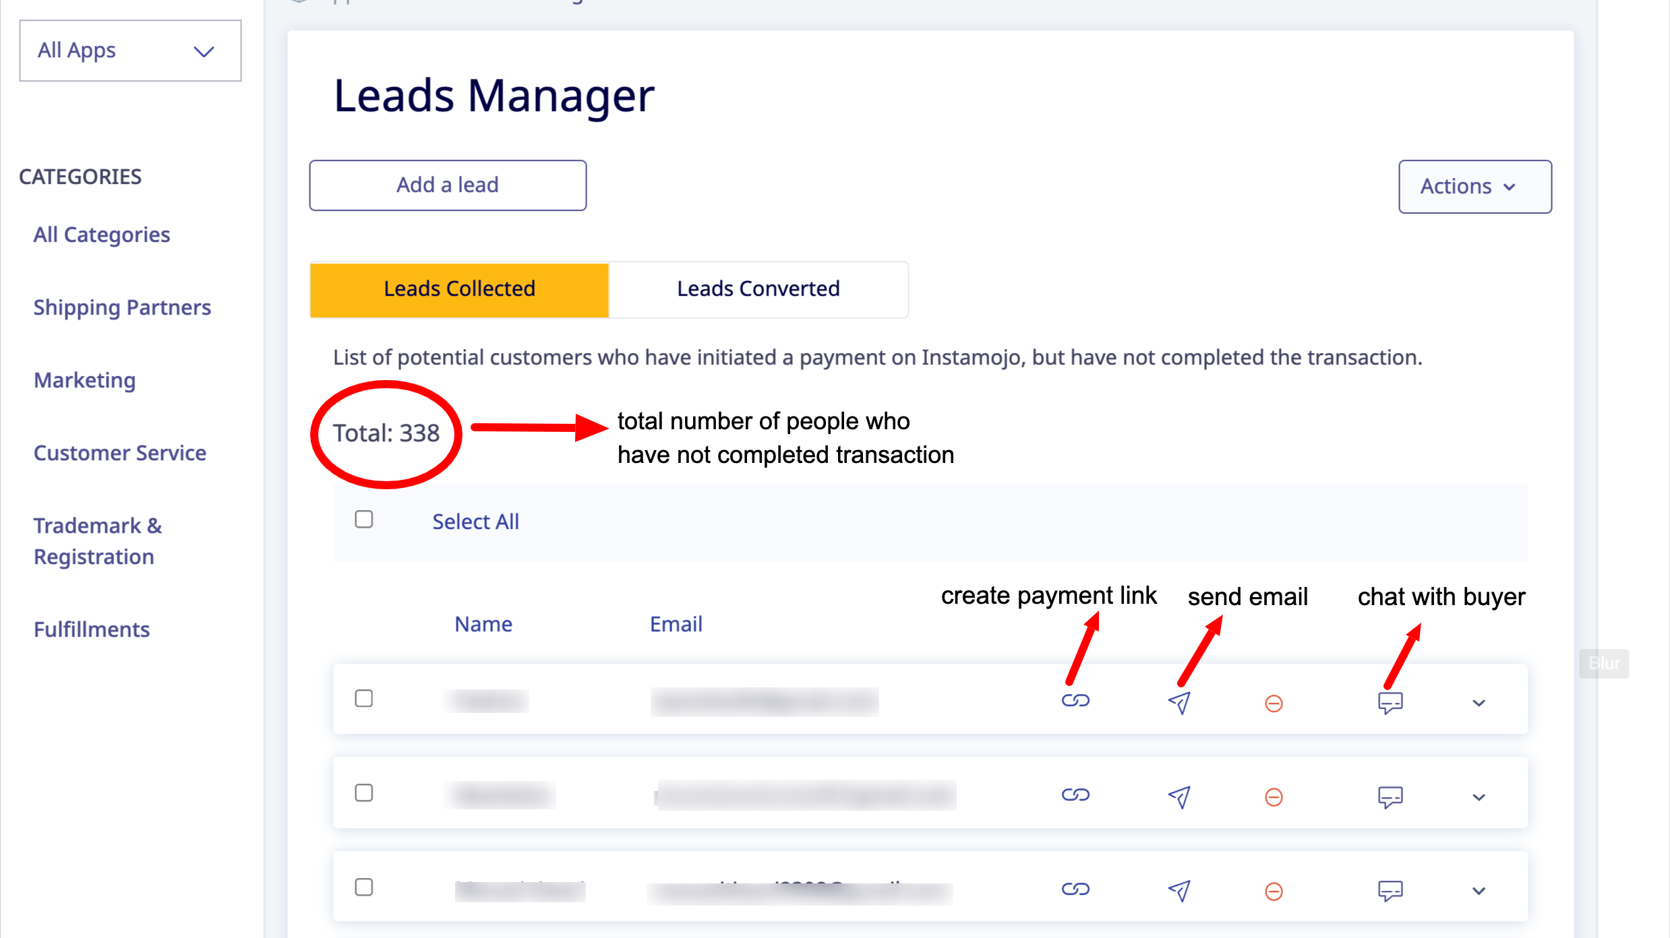
Task: Expand the second lead row chevron
Action: pyautogui.click(x=1479, y=798)
